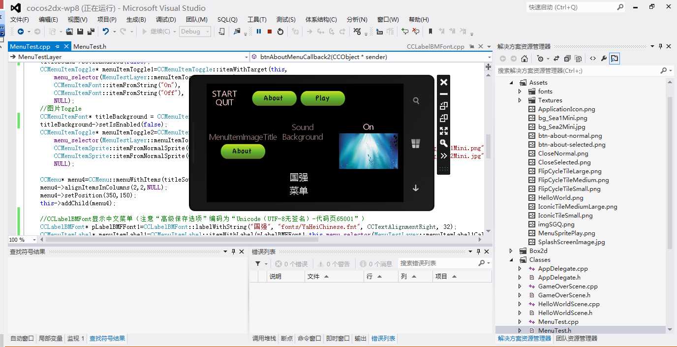This screenshot has width=677, height=347.
Task: Click the emulator minimize dash button
Action: 444,94
